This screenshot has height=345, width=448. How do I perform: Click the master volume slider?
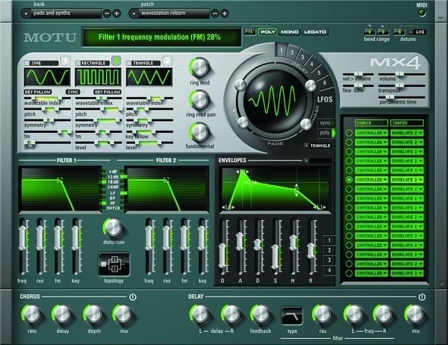(402, 74)
